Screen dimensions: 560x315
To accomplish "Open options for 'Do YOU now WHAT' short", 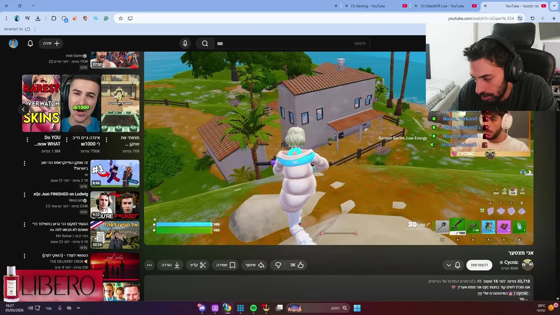I will tap(27, 140).
